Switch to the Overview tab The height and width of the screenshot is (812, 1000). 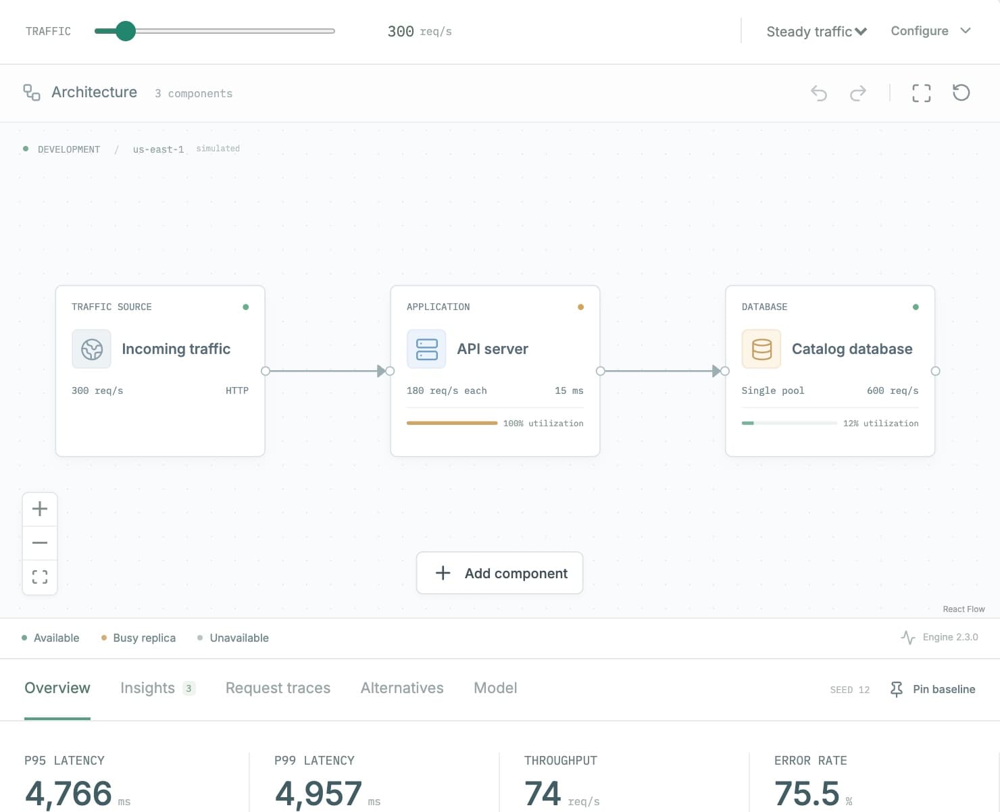[57, 688]
